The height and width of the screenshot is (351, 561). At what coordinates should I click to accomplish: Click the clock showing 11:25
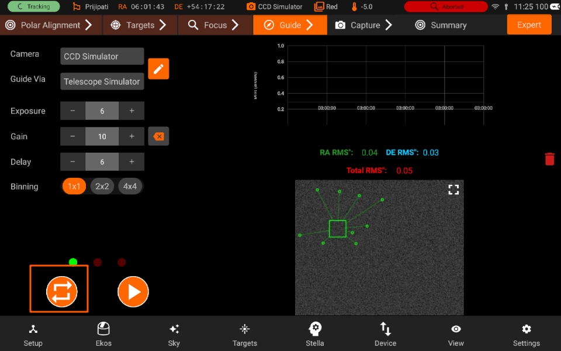click(524, 6)
